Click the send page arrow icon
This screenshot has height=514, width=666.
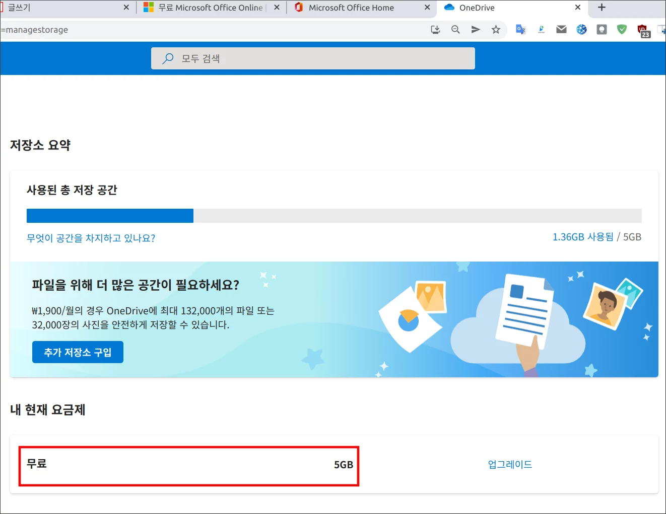point(476,30)
